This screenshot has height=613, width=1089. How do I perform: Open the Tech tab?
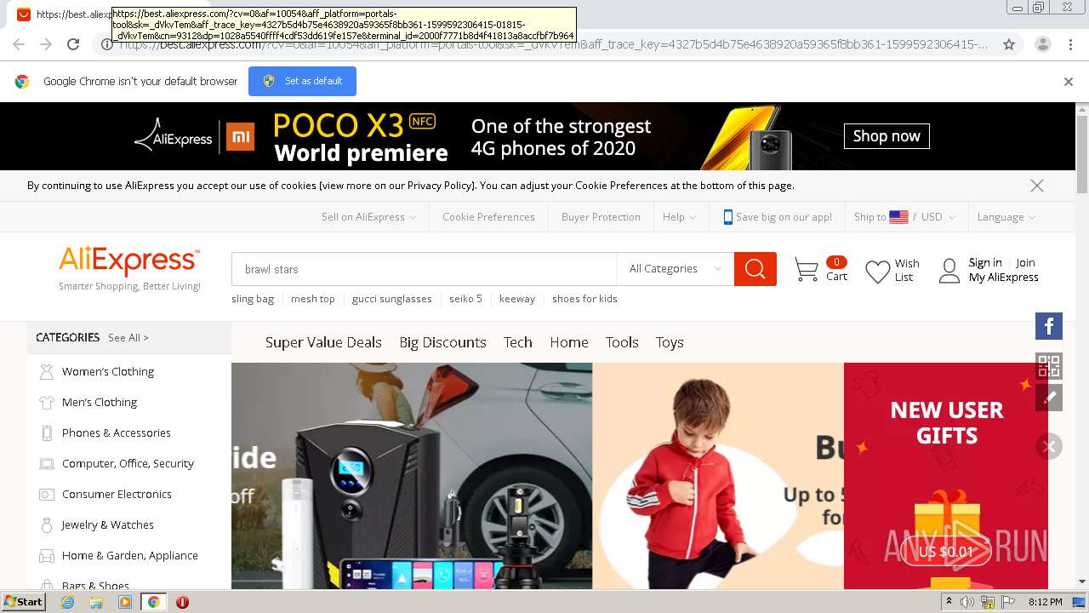point(517,342)
